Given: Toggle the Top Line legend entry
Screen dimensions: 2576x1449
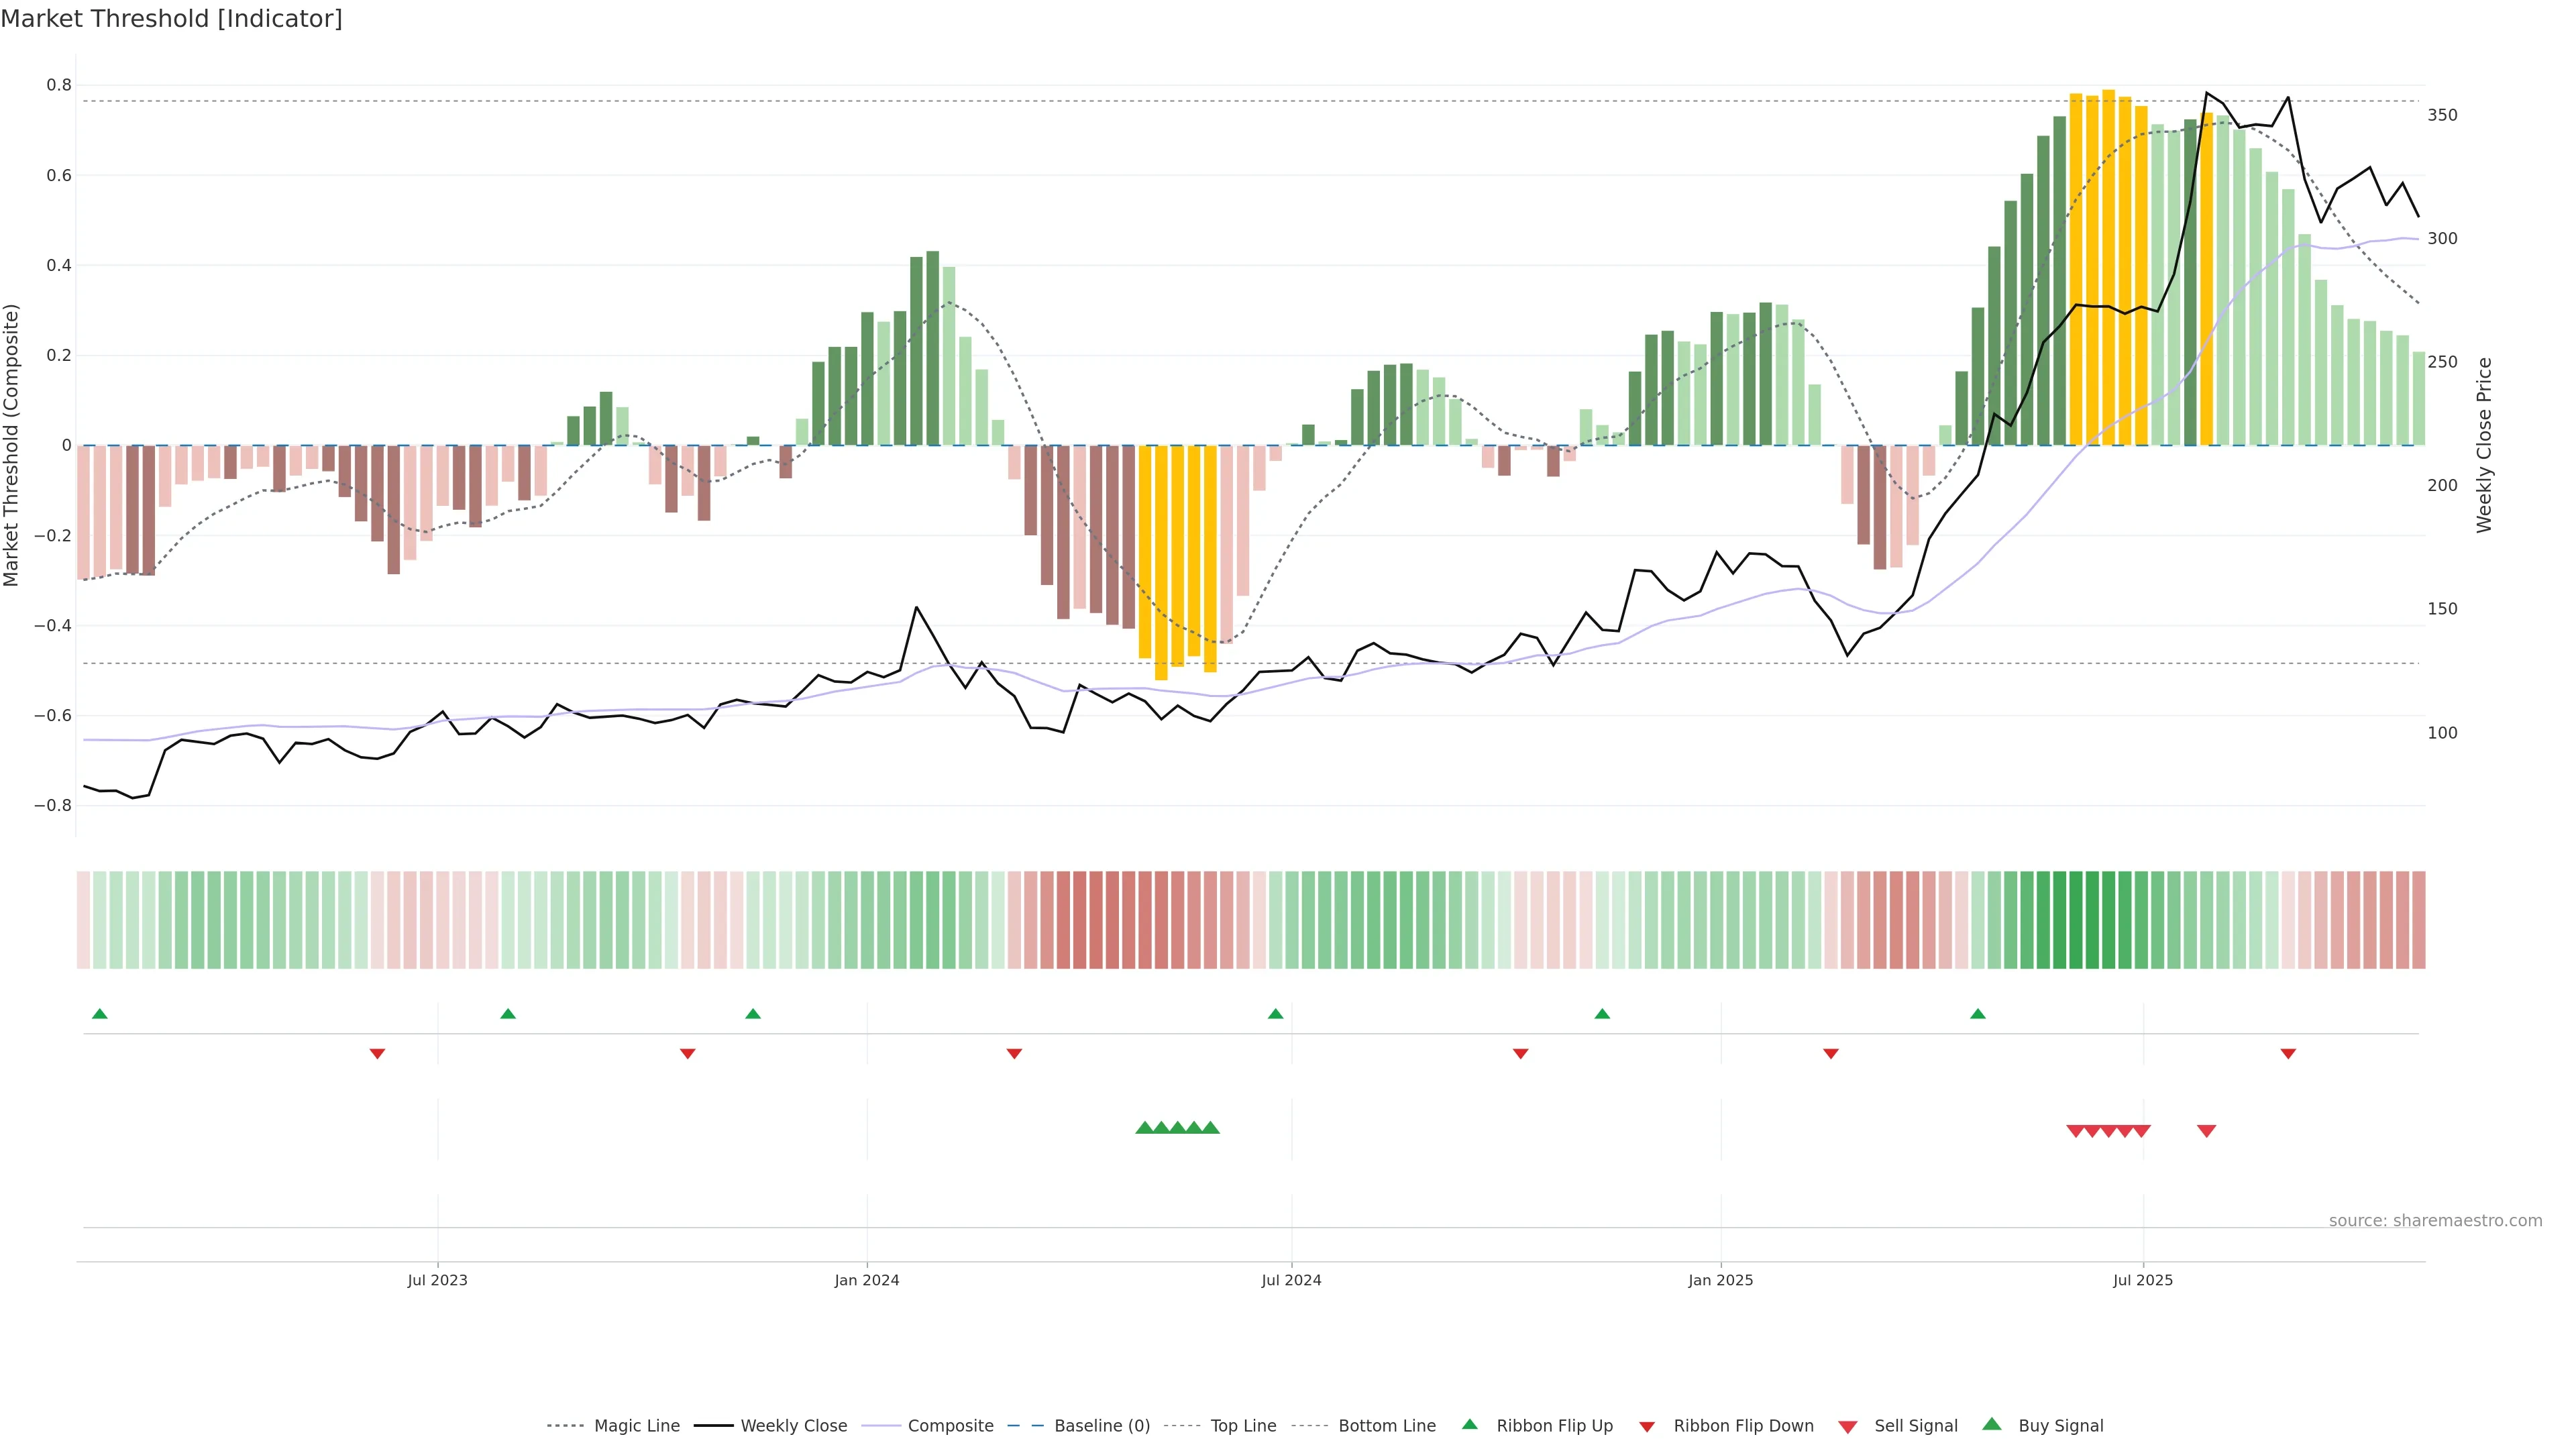Looking at the screenshot, I should 1243,1426.
